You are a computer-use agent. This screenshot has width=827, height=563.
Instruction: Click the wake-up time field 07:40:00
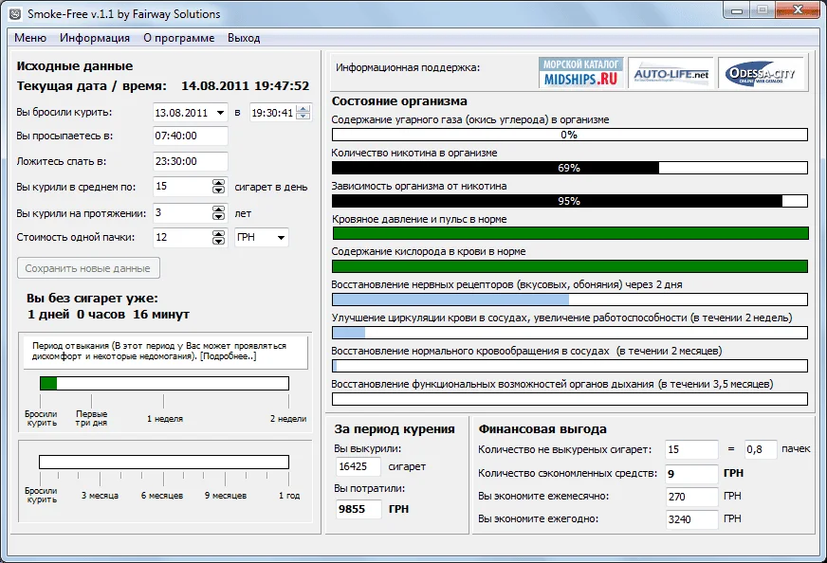(x=190, y=136)
